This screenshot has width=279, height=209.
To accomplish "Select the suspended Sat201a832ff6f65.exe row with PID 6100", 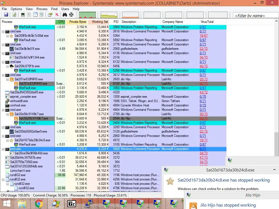I will pyautogui.click(x=114, y=84).
